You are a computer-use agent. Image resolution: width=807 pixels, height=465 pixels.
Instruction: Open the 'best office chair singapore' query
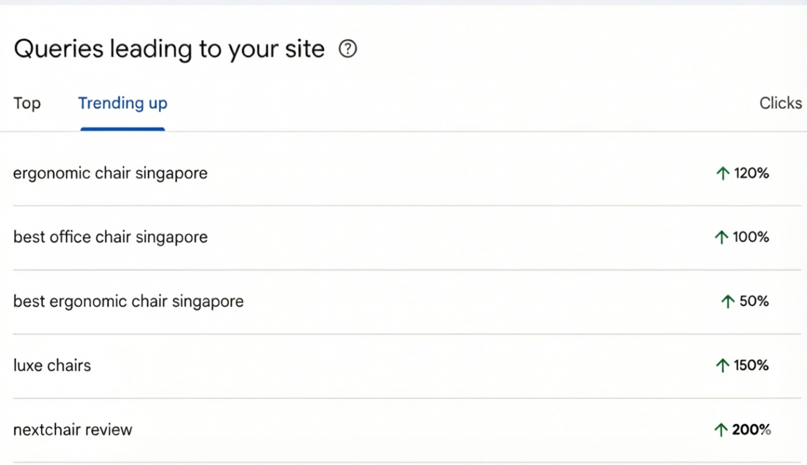110,237
